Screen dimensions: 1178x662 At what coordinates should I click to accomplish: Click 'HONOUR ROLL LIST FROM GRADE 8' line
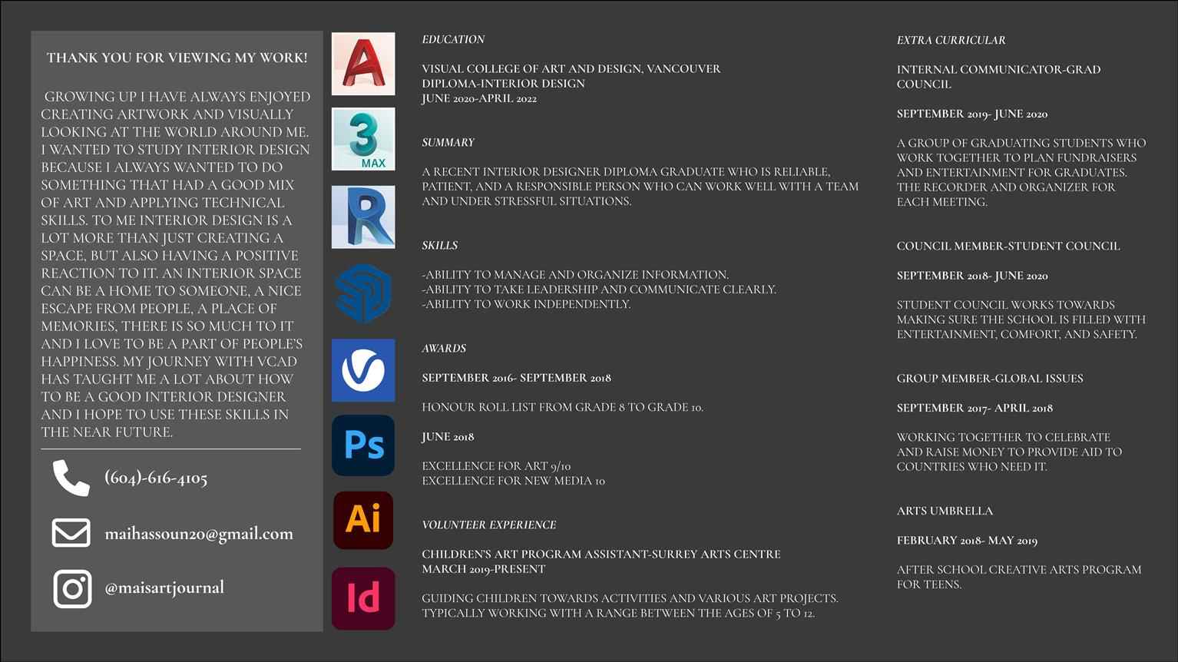[562, 407]
